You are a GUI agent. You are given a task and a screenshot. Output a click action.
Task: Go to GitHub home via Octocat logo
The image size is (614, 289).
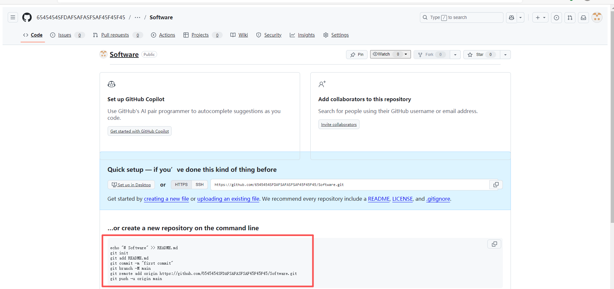[27, 17]
